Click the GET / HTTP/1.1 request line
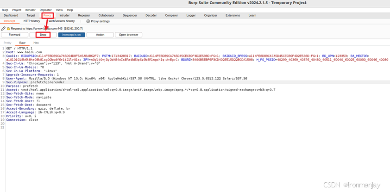Viewport: 390px width, 192px height. click(x=19, y=49)
